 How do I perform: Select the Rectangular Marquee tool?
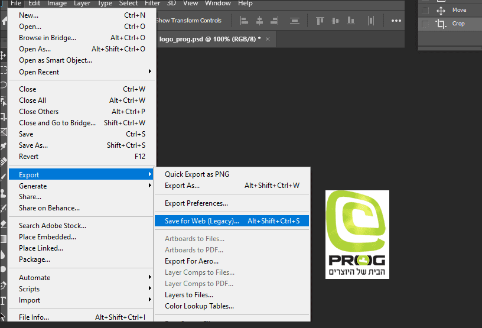pos(3,70)
